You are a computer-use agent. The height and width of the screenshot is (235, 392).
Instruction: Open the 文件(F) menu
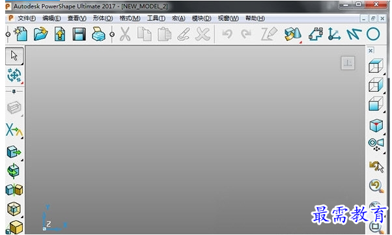(27, 18)
